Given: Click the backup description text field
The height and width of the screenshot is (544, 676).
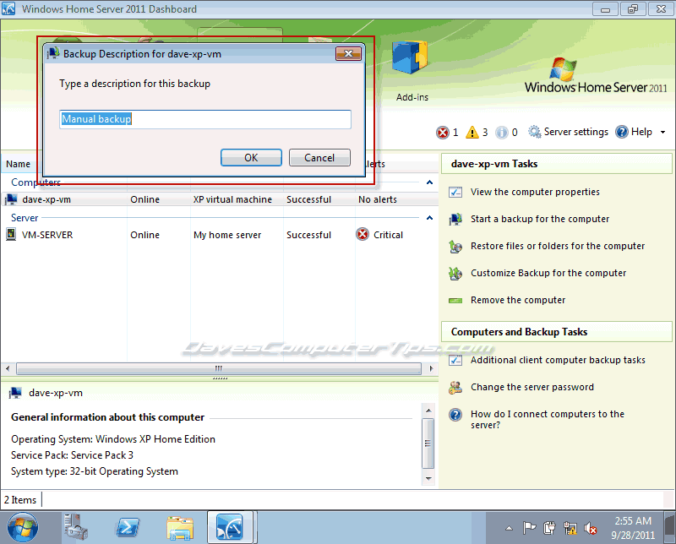Looking at the screenshot, I should click(x=205, y=119).
